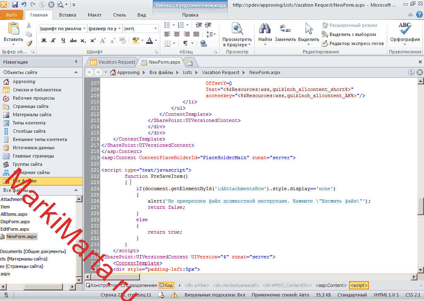The width and height of the screenshot is (424, 301).
Task: Toggle bold (Ж) formatting
Action: 44,41
